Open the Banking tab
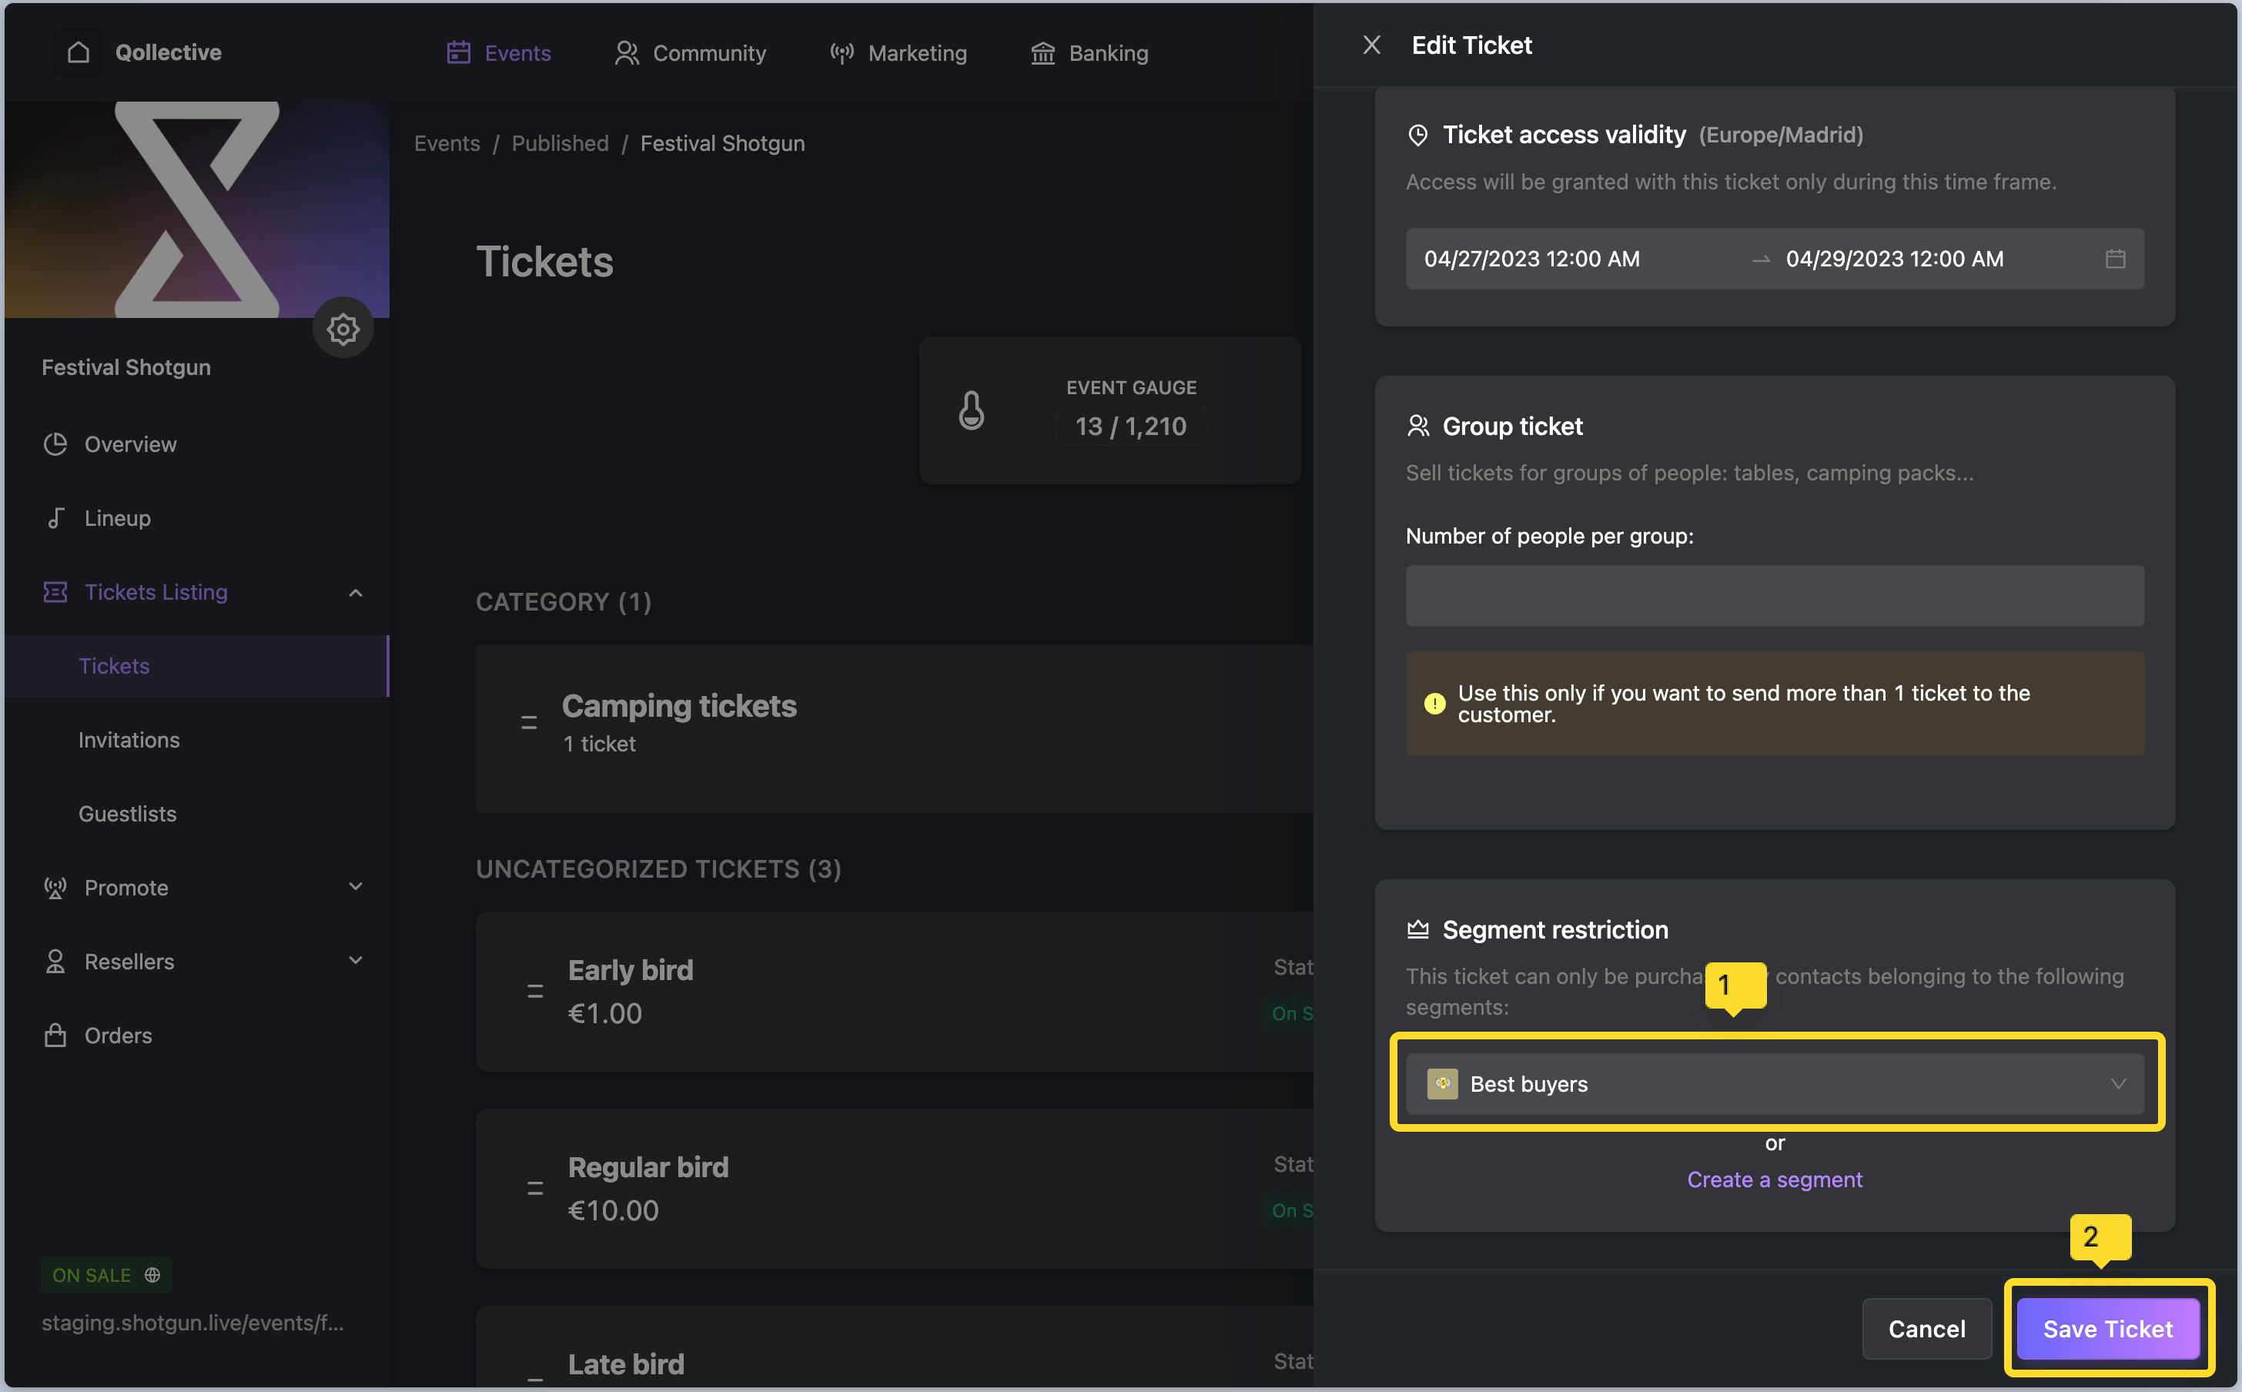The image size is (2242, 1392). pos(1089,53)
